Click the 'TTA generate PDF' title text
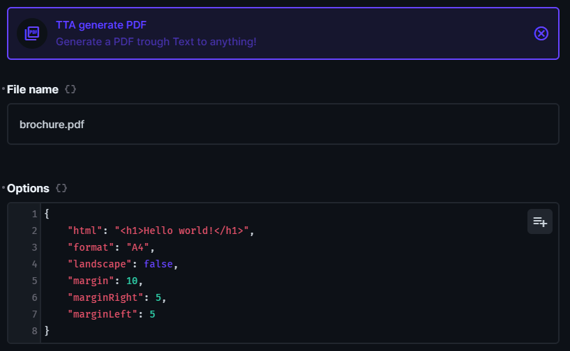The height and width of the screenshot is (351, 570). [101, 25]
